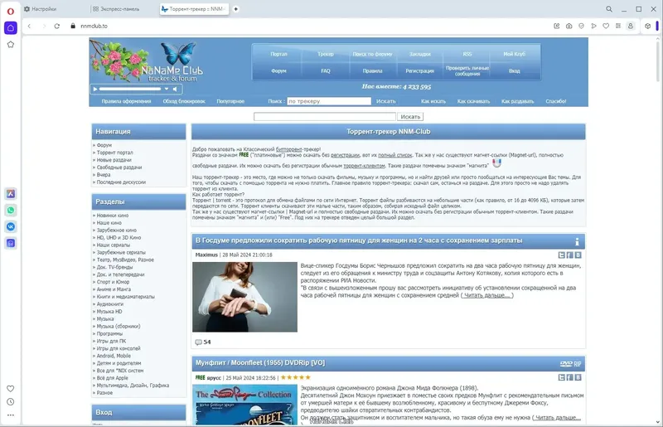Viewport: 663px width, 427px height.
Task: Click the address bar URL nnmclub.to
Action: [x=94, y=26]
